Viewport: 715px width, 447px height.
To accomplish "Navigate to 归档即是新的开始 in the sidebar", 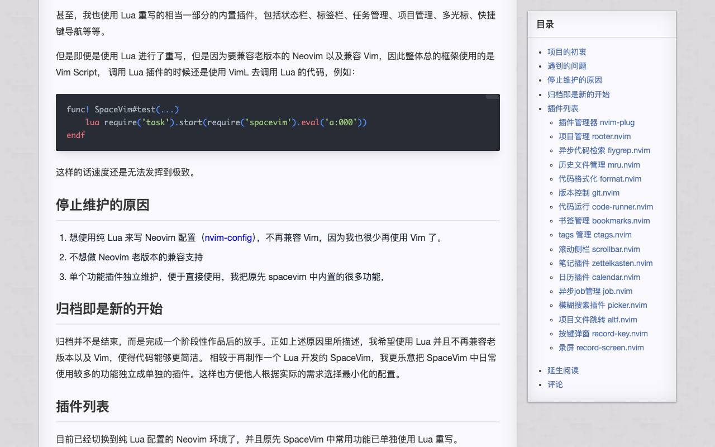I will (x=579, y=94).
